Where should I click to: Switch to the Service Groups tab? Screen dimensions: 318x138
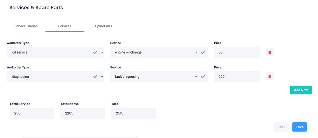[26, 26]
